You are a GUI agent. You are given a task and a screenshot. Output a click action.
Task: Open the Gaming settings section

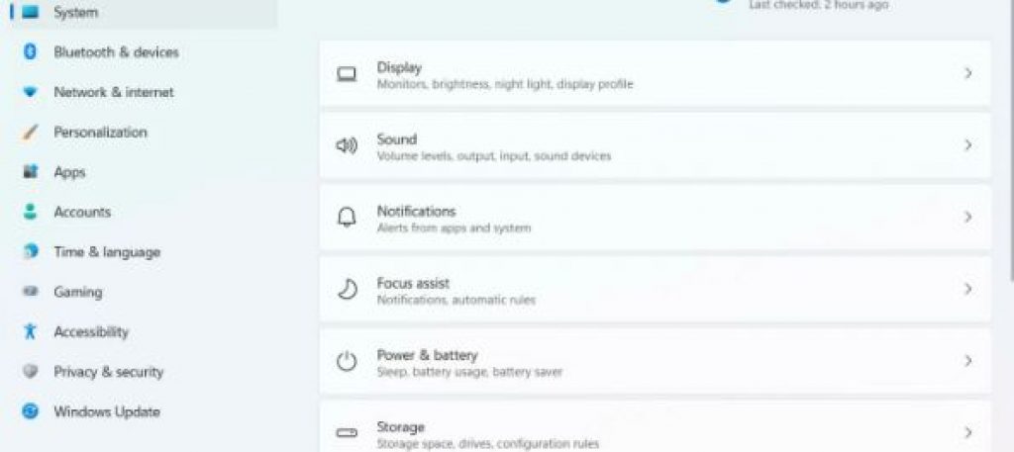pos(77,292)
